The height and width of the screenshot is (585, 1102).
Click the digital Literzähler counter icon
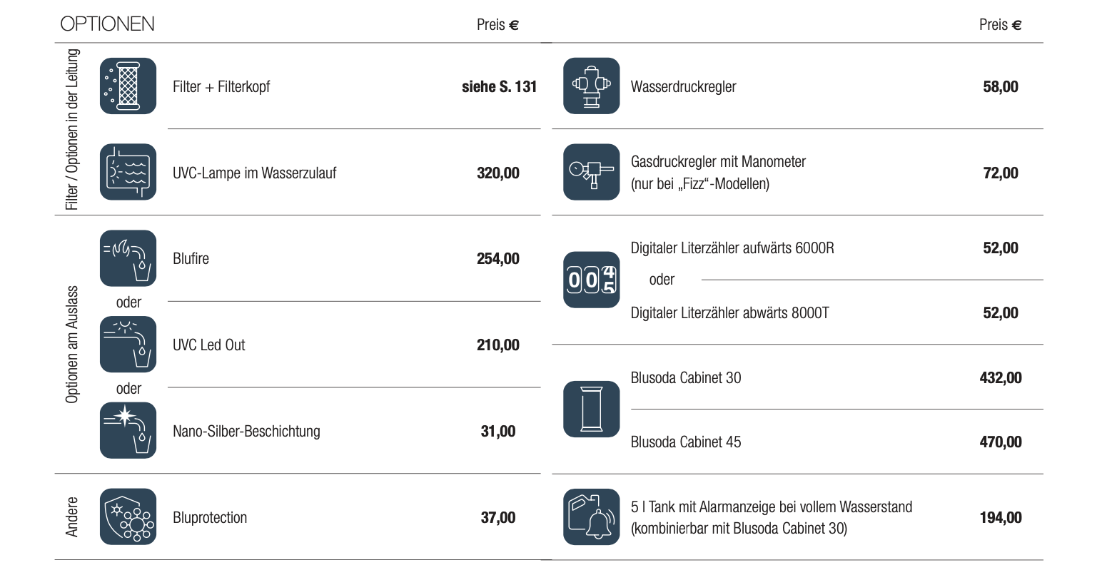coord(591,280)
